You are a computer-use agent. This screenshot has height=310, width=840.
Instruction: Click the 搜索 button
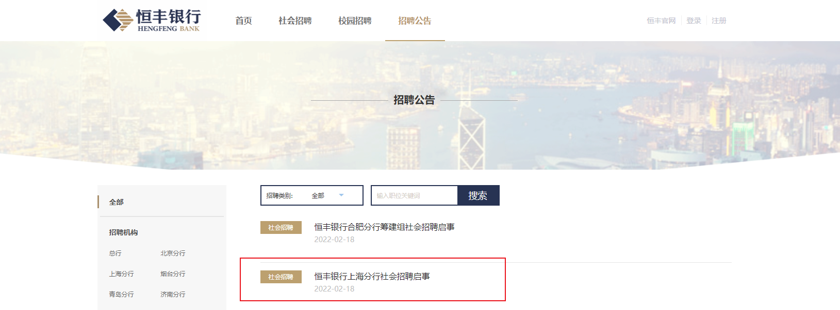coord(478,195)
